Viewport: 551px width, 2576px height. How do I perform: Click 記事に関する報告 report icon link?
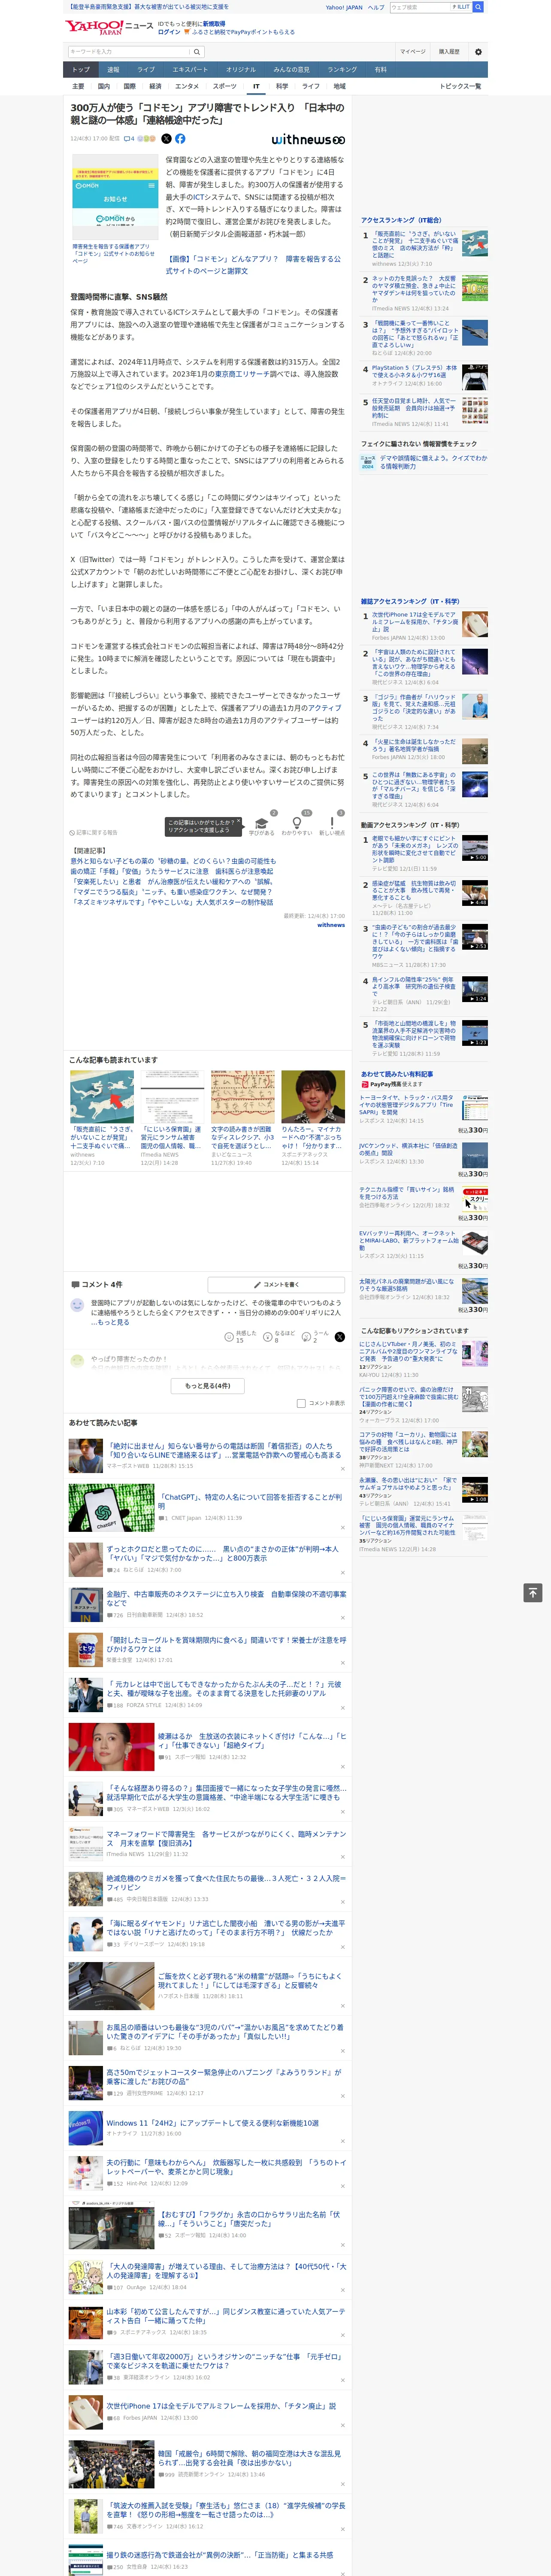[x=93, y=832]
